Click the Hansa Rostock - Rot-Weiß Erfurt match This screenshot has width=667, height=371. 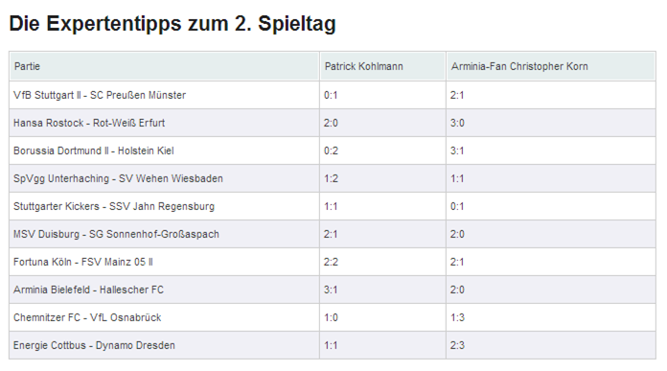click(89, 123)
